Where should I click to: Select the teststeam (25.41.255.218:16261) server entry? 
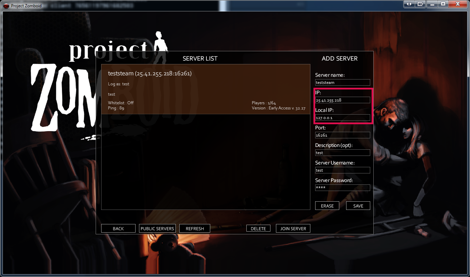click(206, 89)
